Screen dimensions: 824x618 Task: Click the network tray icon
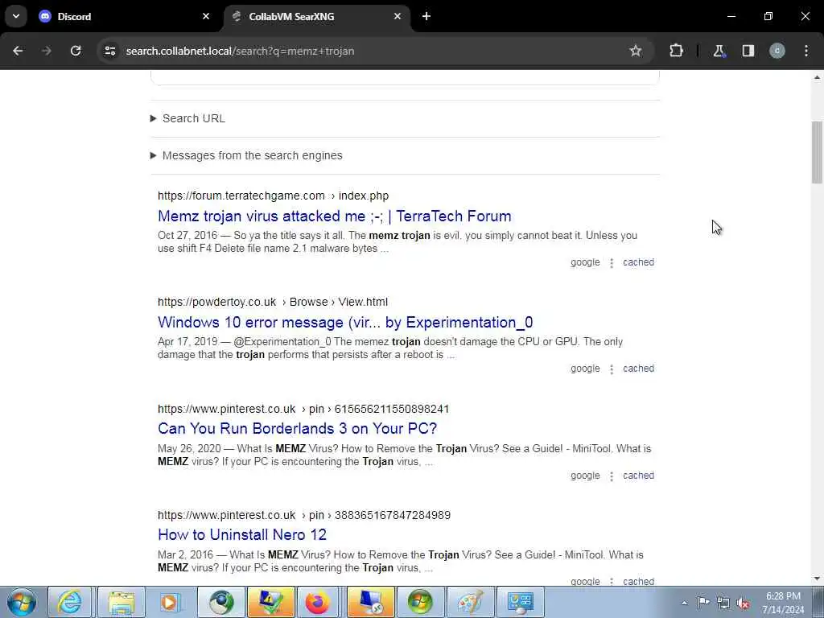tap(723, 603)
